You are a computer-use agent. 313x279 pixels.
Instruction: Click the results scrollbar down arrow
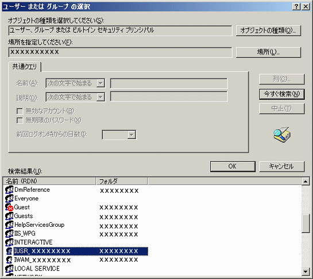tap(306, 272)
